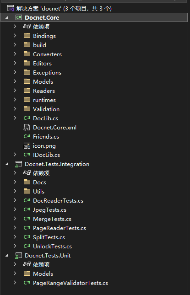Select IDocLib.cs in the tree
Image resolution: width=190 pixels, height=295 pixels.
46,155
